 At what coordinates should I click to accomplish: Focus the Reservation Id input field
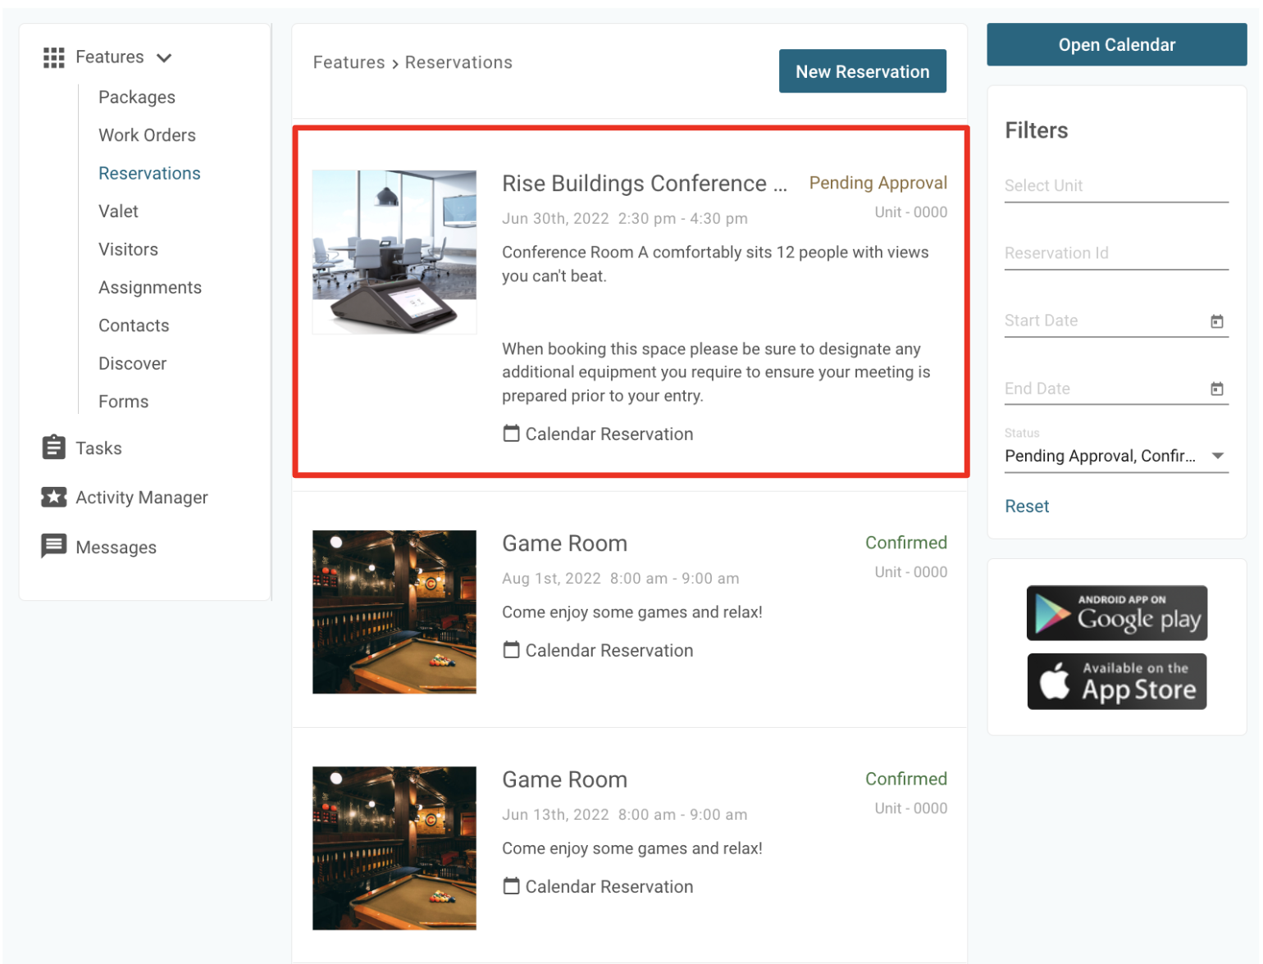(1115, 253)
